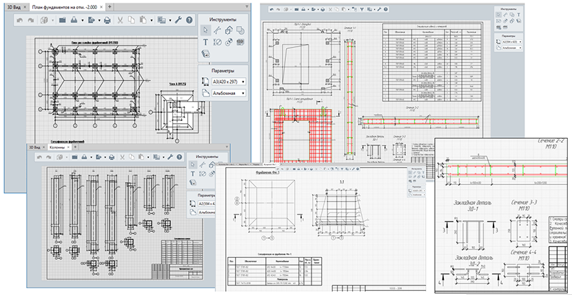Viewport: 572px width, 295px height.
Task: Open Альбомная orientation dropdown in reinforcement drawing window
Action: coord(512,47)
